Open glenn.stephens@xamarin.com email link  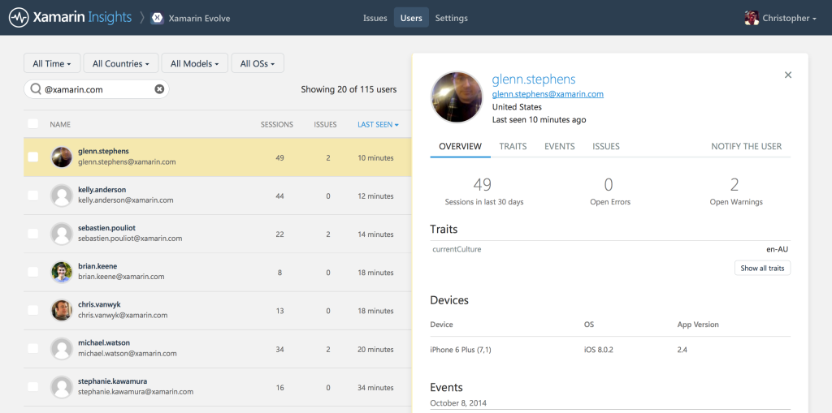[x=548, y=94]
